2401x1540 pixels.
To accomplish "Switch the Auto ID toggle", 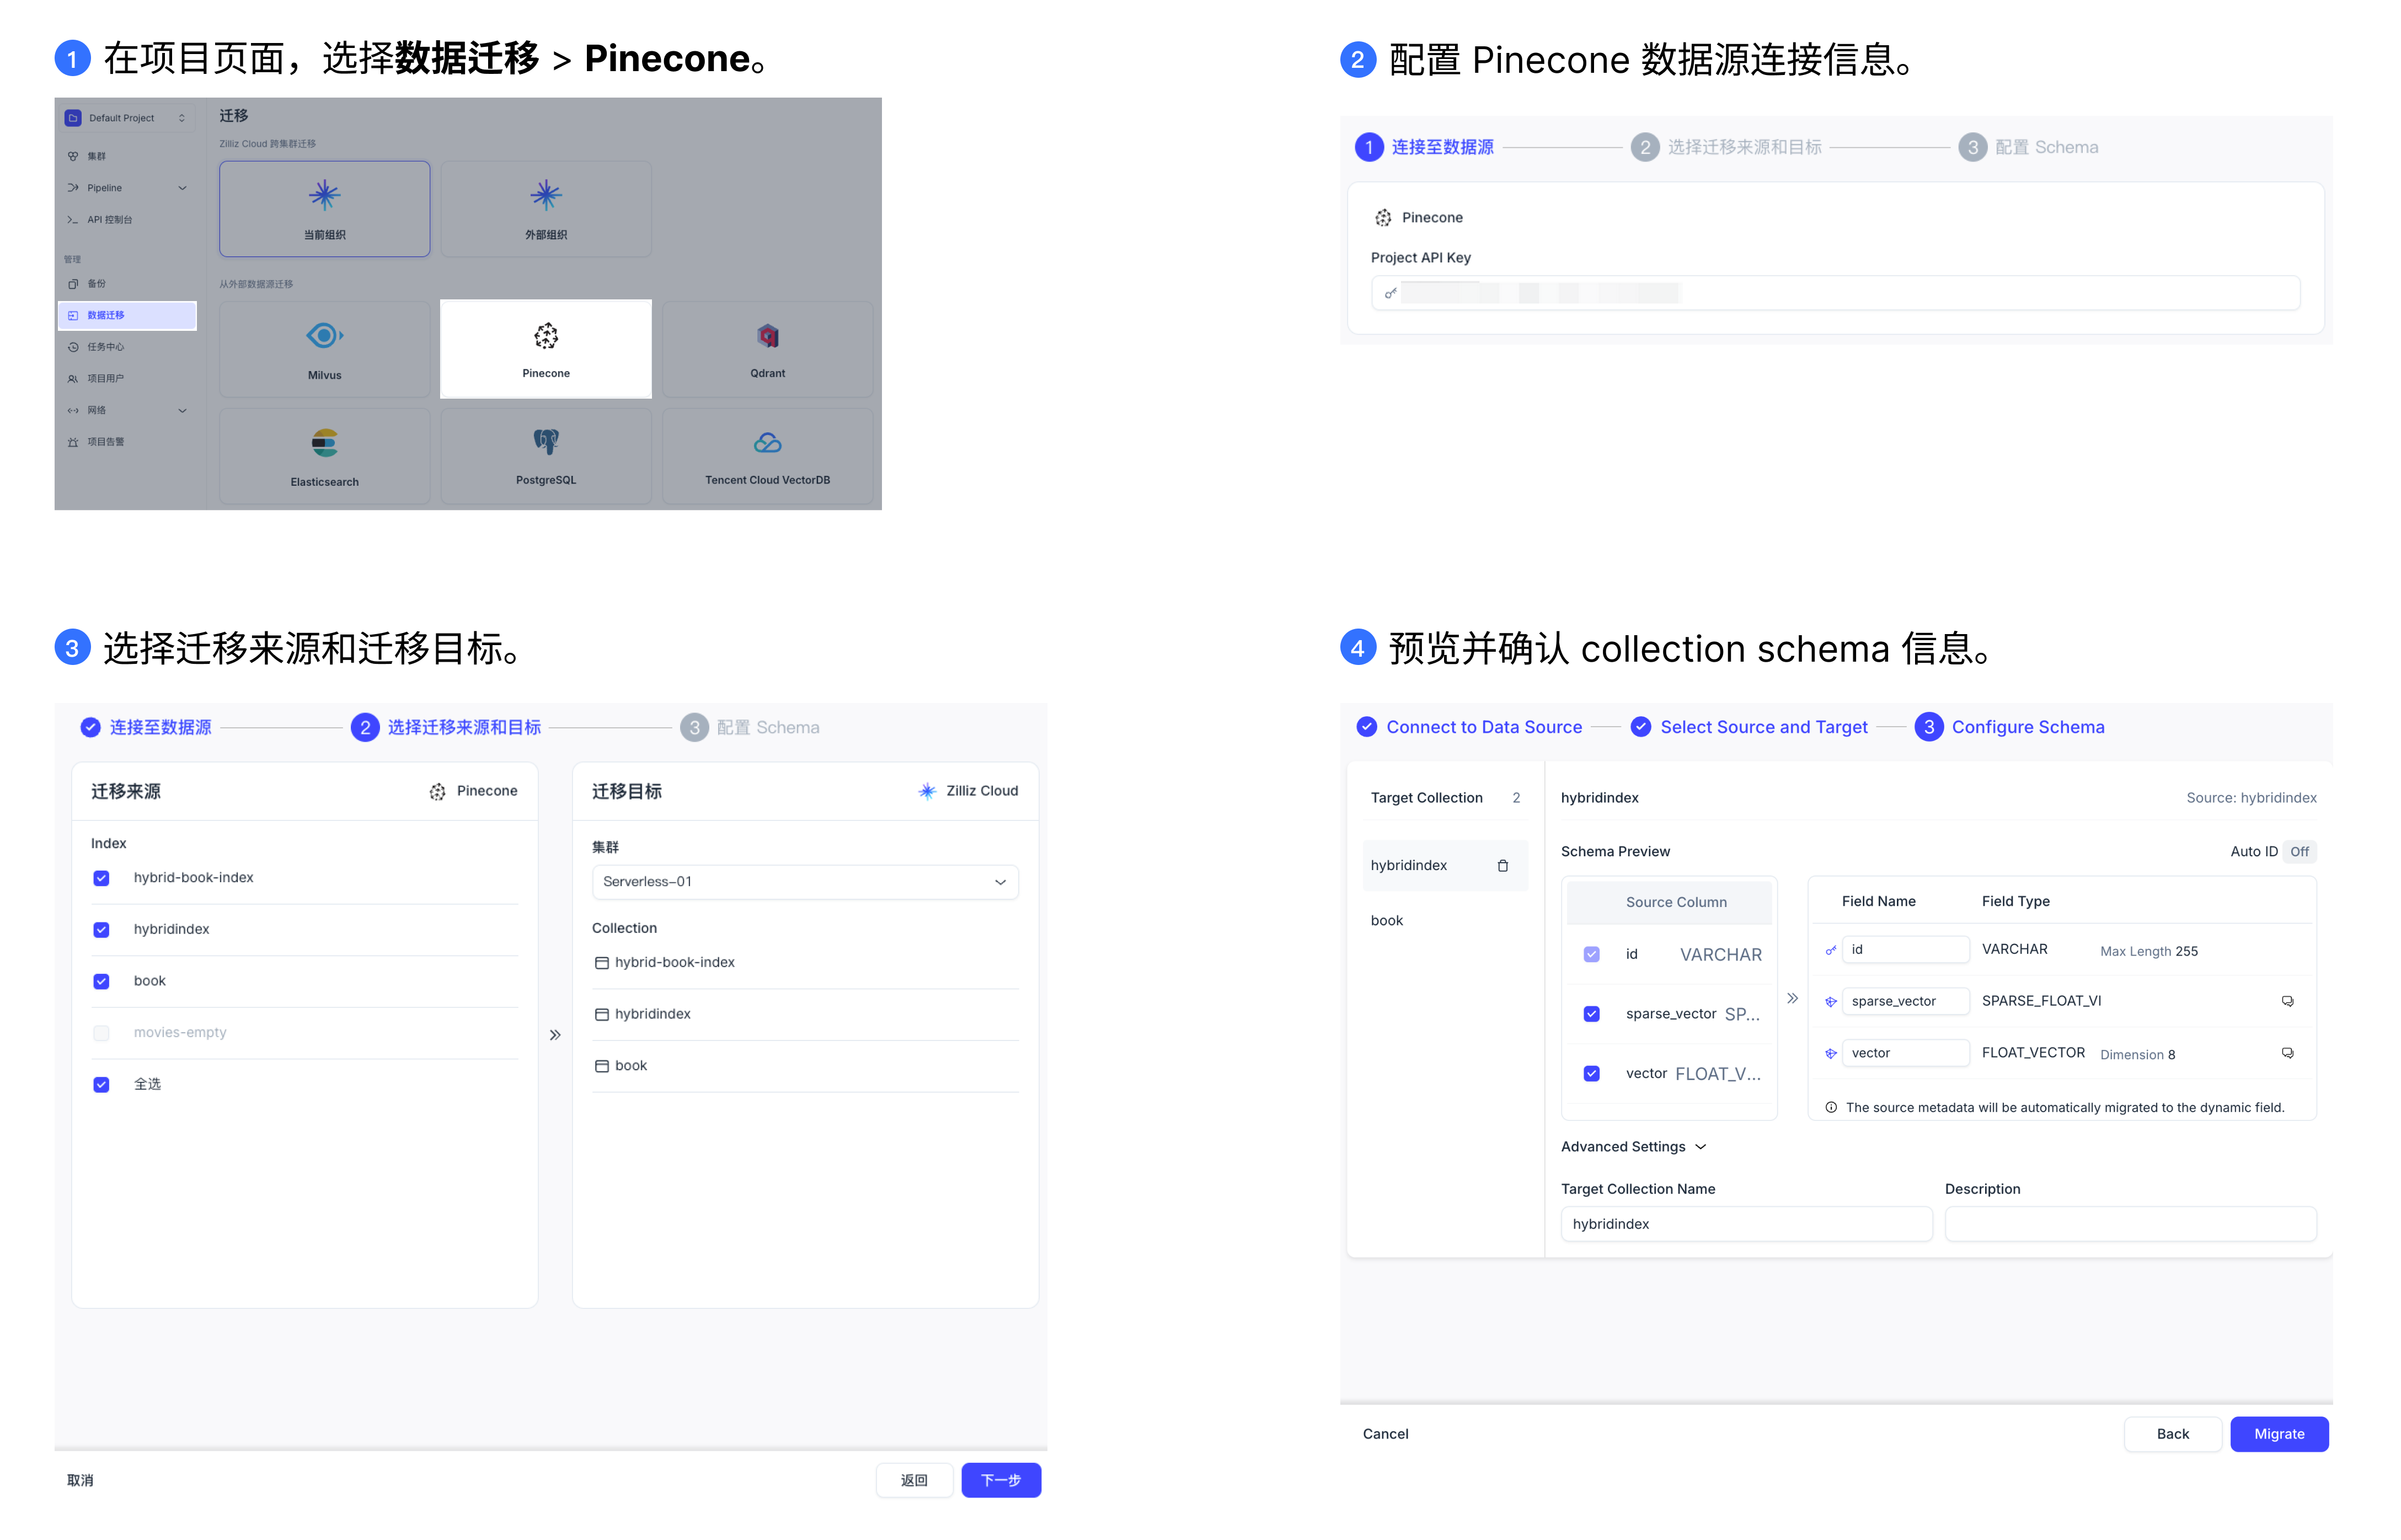I will pyautogui.click(x=2299, y=852).
